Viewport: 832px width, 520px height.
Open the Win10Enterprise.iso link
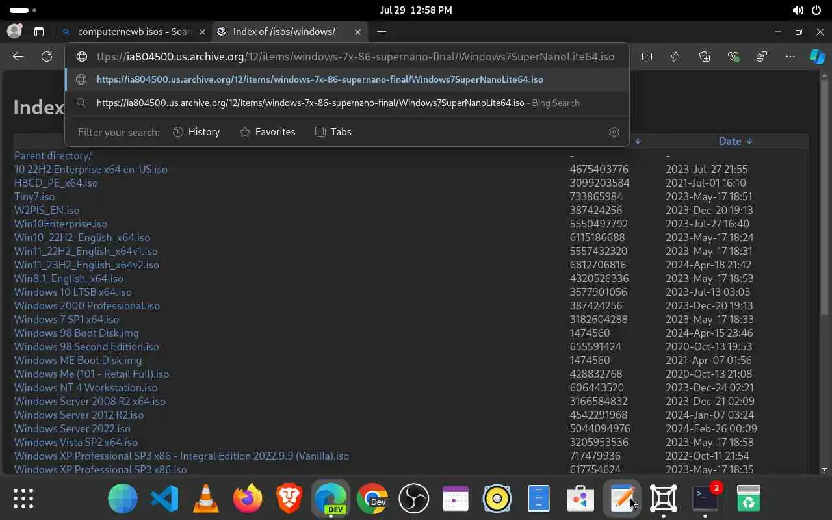(61, 224)
